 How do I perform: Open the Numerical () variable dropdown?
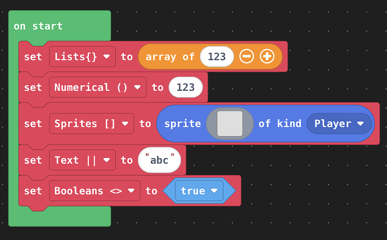coord(98,87)
